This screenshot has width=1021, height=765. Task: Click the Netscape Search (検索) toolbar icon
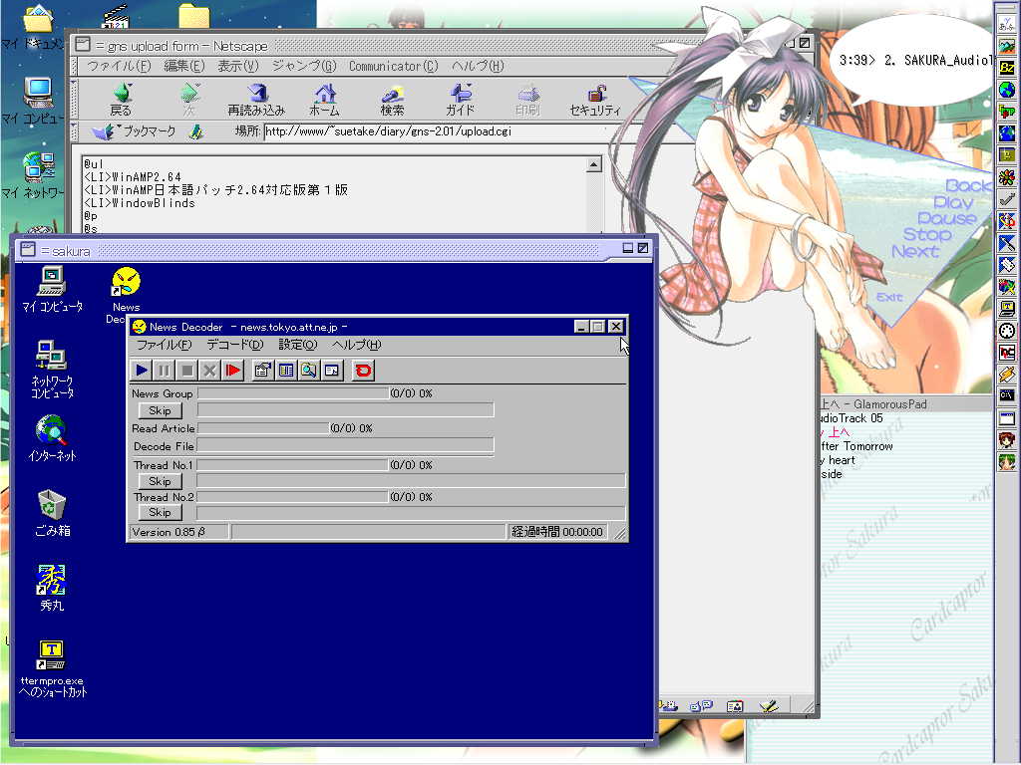392,99
